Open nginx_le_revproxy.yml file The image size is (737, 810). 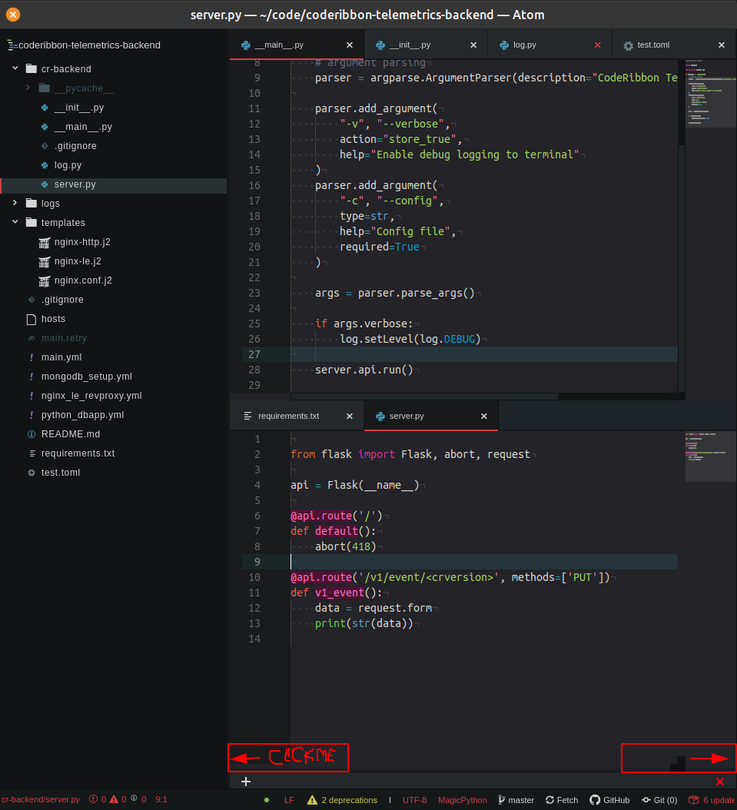91,396
